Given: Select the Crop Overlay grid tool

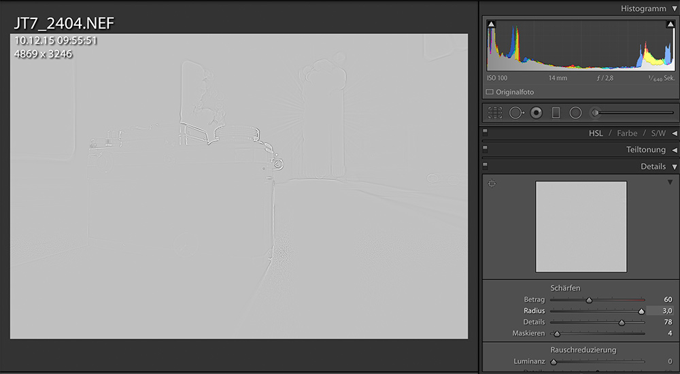Looking at the screenshot, I should click(x=495, y=113).
